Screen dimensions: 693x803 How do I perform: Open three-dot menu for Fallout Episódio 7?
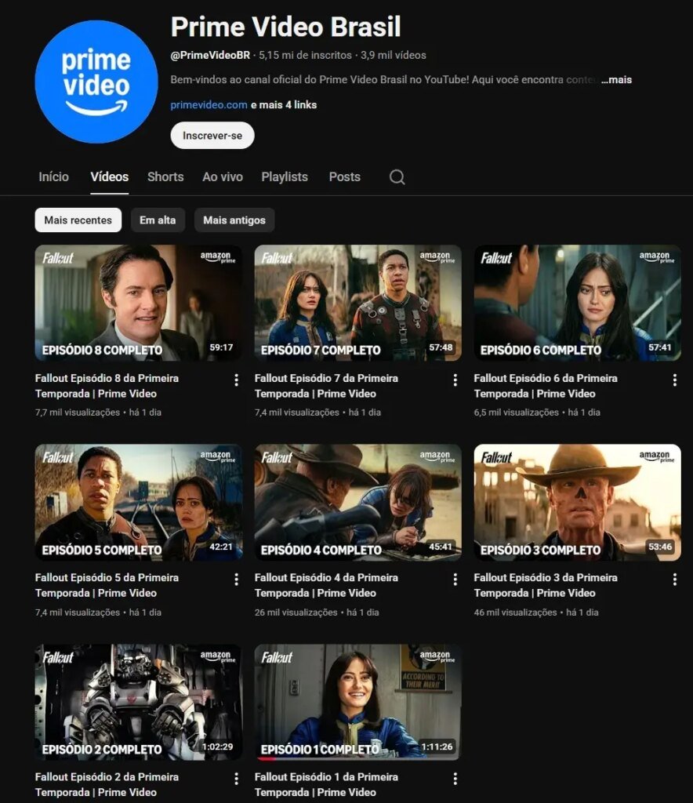pyautogui.click(x=455, y=380)
